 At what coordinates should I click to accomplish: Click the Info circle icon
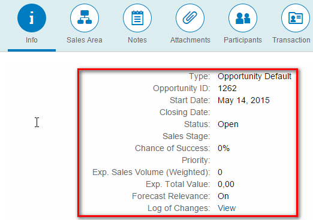coord(32,18)
